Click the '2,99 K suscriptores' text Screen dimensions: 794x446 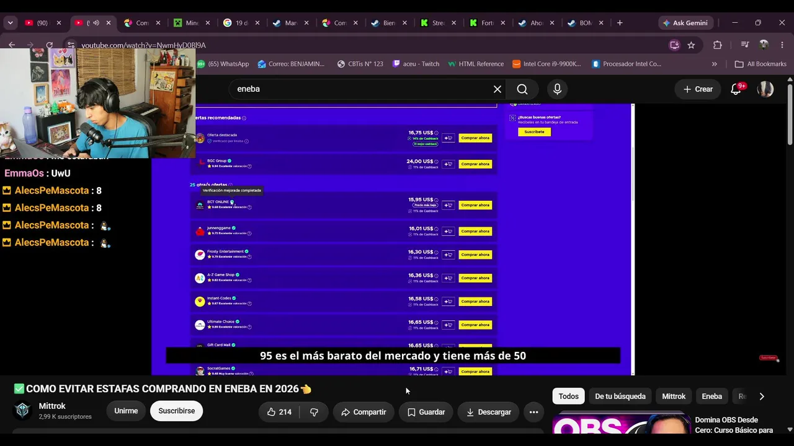[x=65, y=417]
